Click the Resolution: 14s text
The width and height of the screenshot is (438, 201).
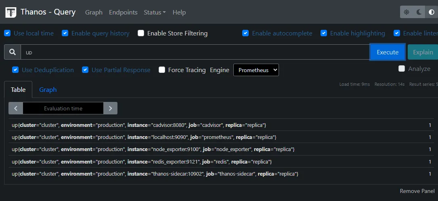click(x=390, y=84)
